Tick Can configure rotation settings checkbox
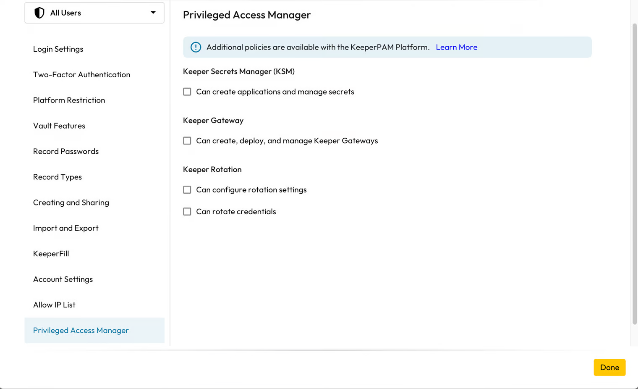The height and width of the screenshot is (389, 638). coord(187,190)
